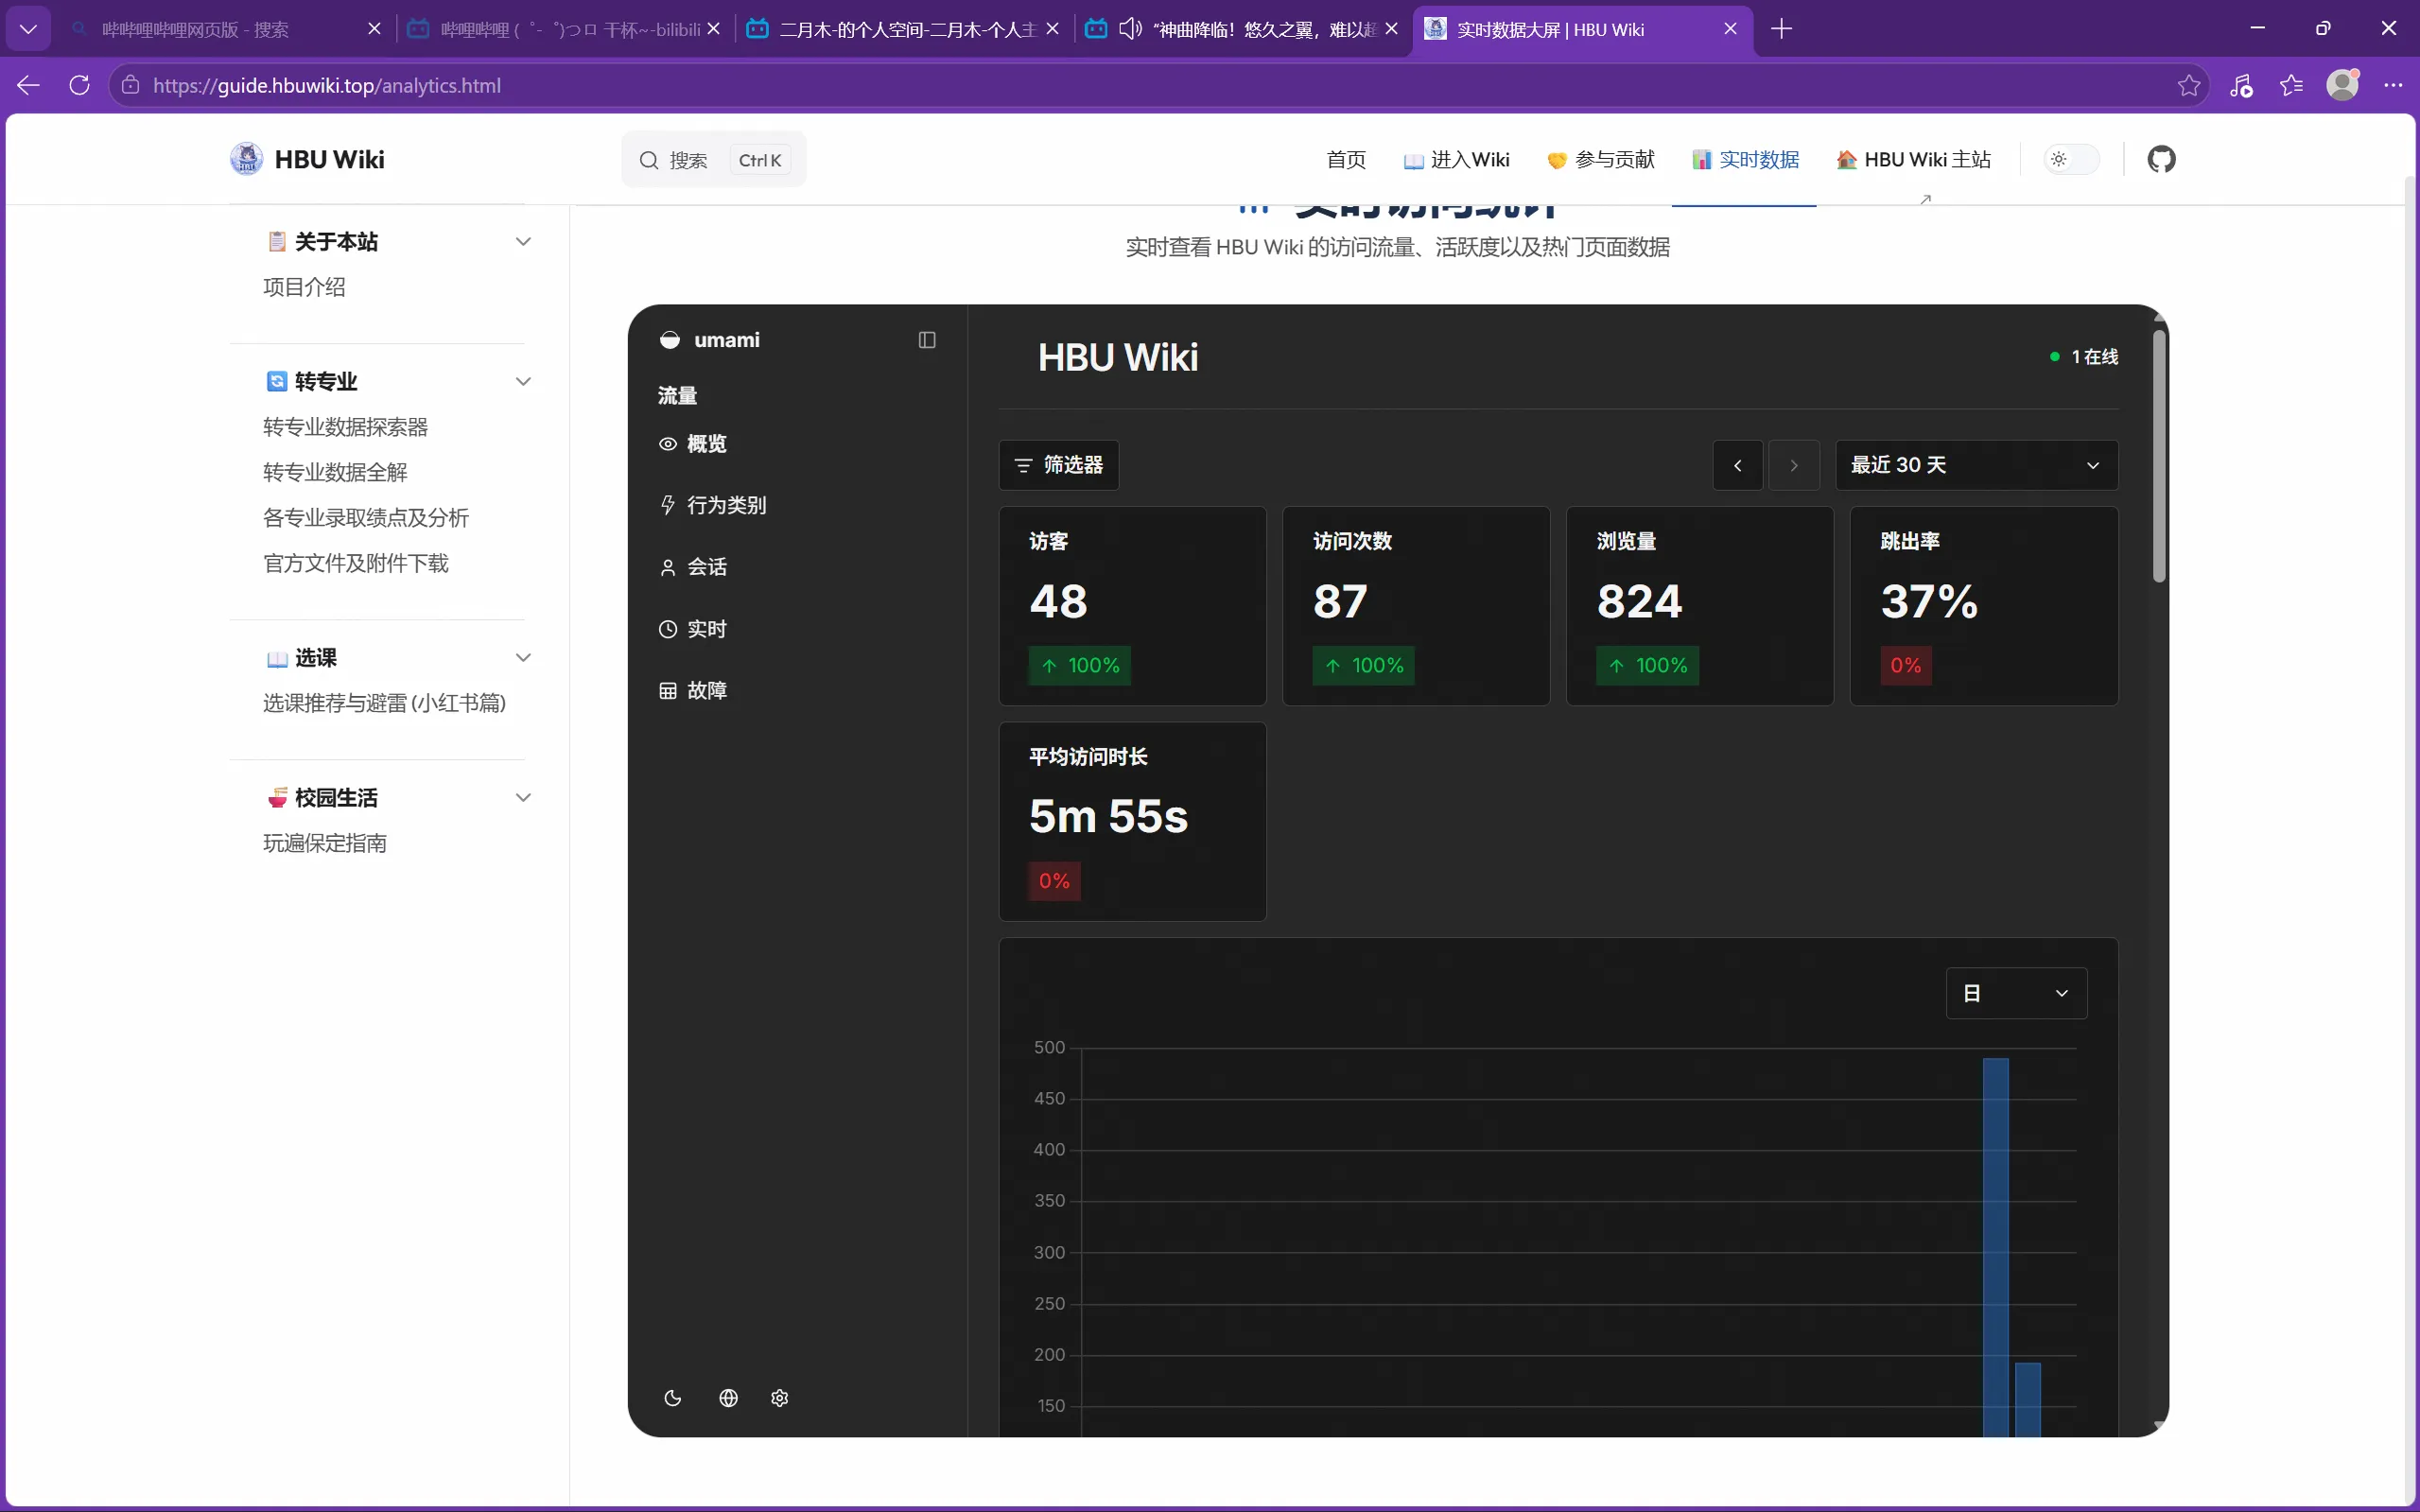Open 概览 in umami sidebar
The height and width of the screenshot is (1512, 2420).
point(693,444)
